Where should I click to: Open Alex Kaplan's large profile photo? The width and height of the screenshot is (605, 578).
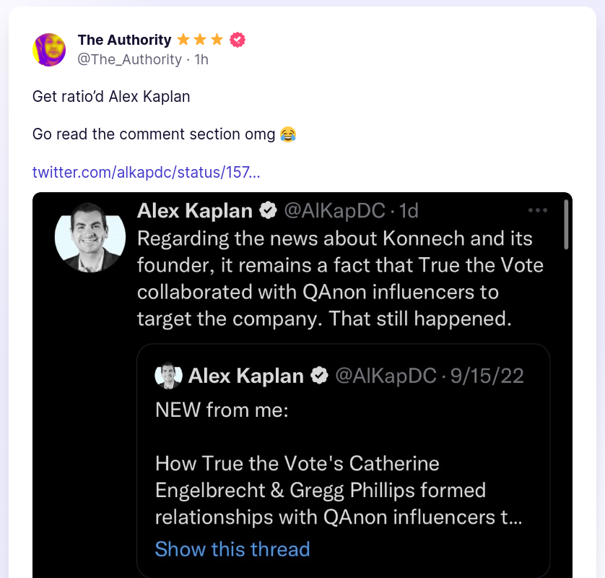(90, 236)
